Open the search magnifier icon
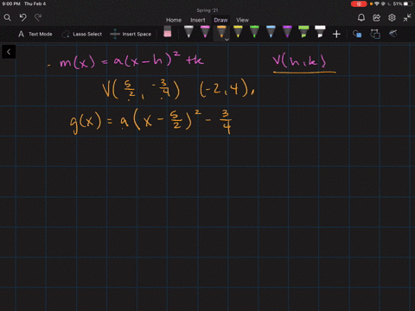Viewport: 415px width, 311px height. tap(8, 18)
